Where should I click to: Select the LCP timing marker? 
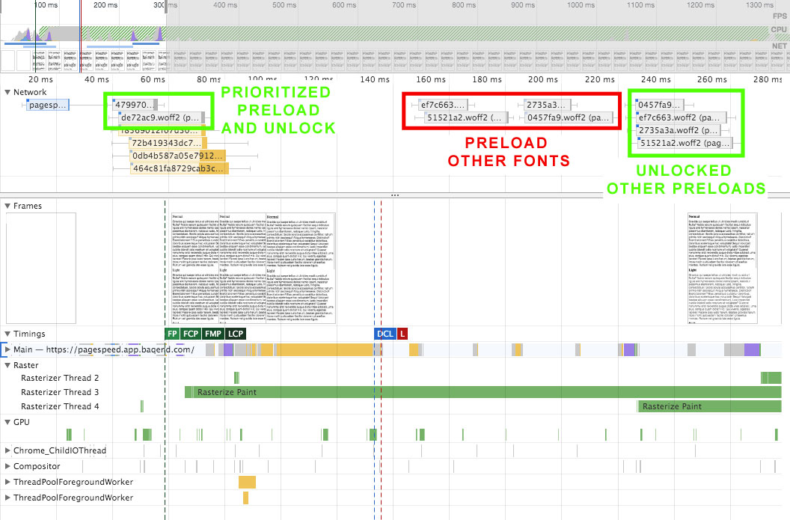point(236,334)
